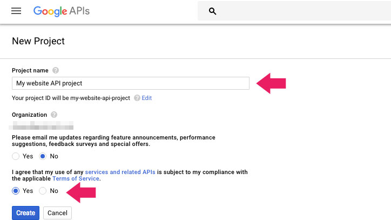Select No for Terms of Service agreement
391x220 pixels.
43,191
